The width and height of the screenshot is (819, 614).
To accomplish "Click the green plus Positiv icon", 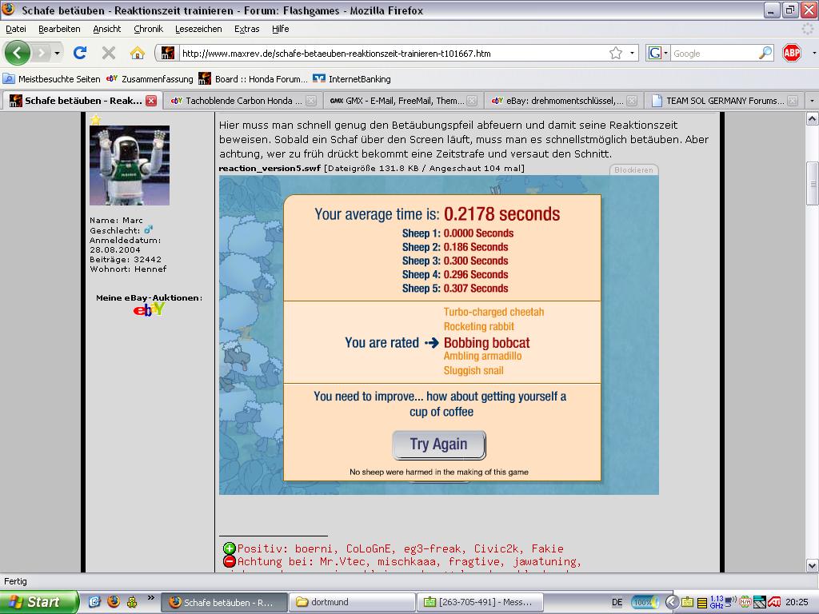I will (x=230, y=548).
